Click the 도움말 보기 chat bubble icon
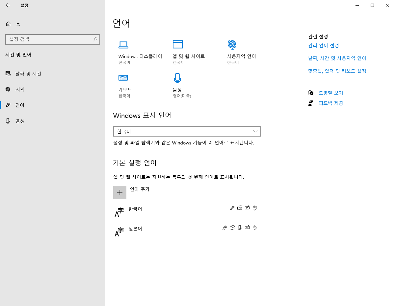Viewport: 395px width, 306px height. 311,93
